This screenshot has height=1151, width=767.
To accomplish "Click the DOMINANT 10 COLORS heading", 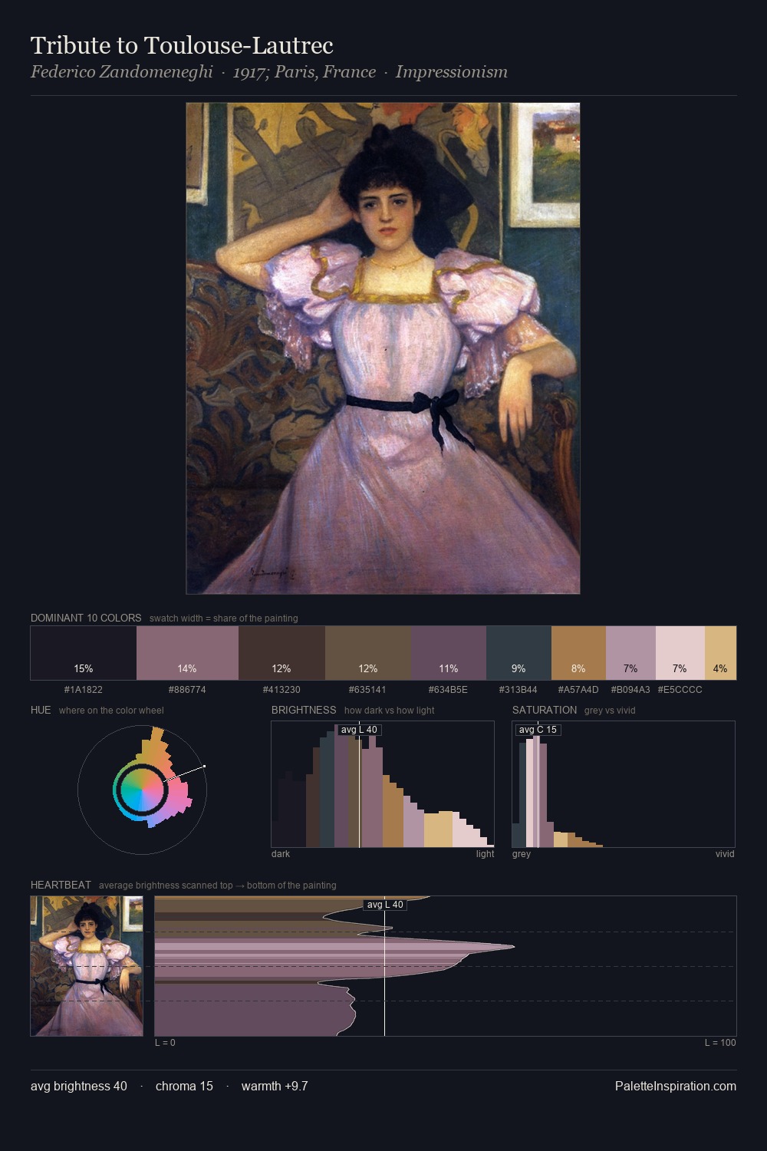I will (x=86, y=618).
